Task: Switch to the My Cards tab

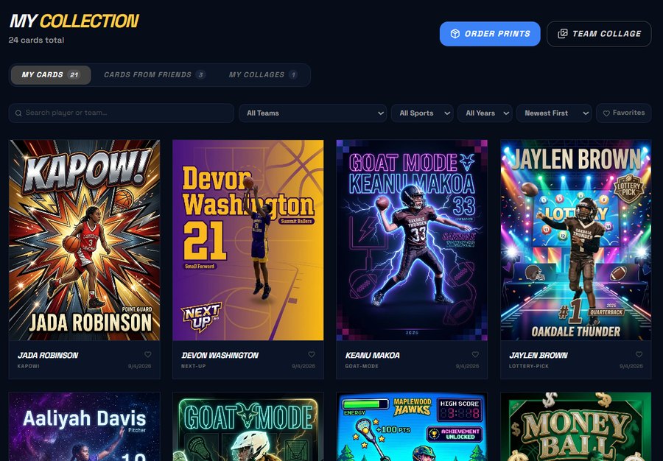Action: tap(51, 75)
